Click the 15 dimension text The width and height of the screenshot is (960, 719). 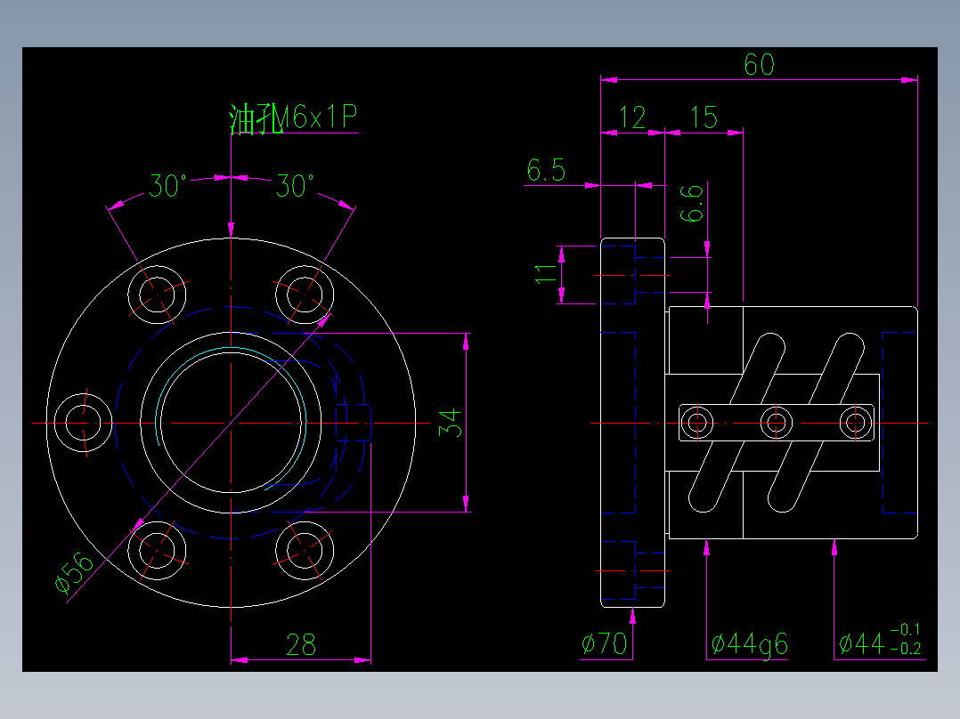[x=704, y=117]
